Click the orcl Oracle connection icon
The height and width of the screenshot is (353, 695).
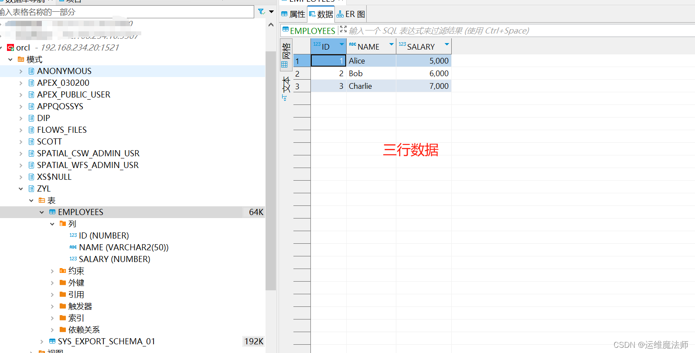pos(10,47)
